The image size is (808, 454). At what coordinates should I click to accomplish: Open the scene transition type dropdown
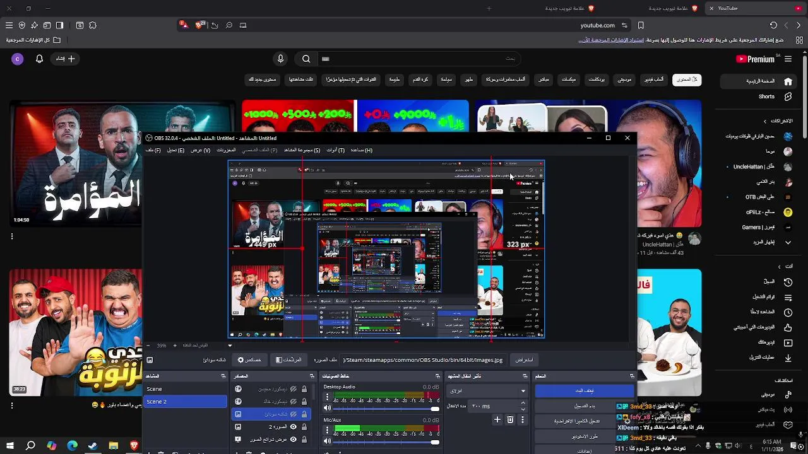click(x=487, y=391)
